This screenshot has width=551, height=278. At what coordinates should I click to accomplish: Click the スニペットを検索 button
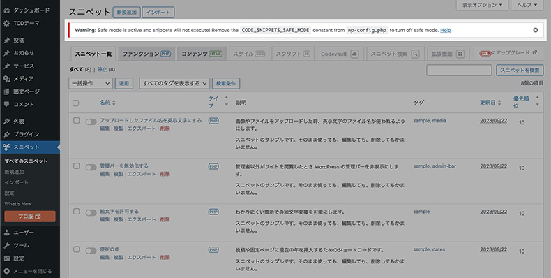pyautogui.click(x=520, y=70)
